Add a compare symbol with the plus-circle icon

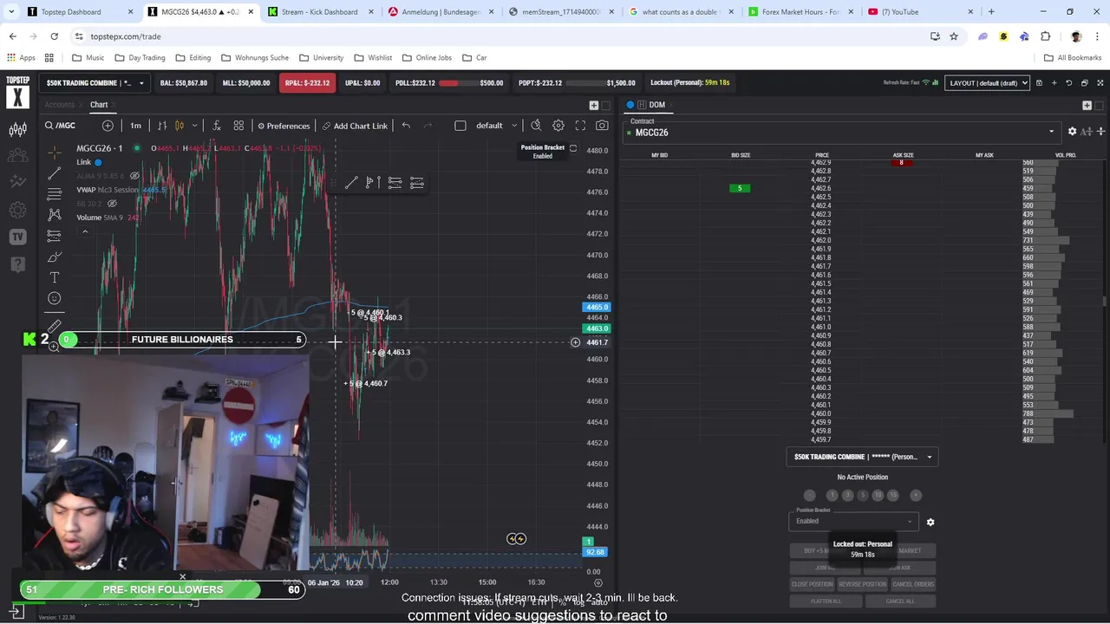(108, 126)
